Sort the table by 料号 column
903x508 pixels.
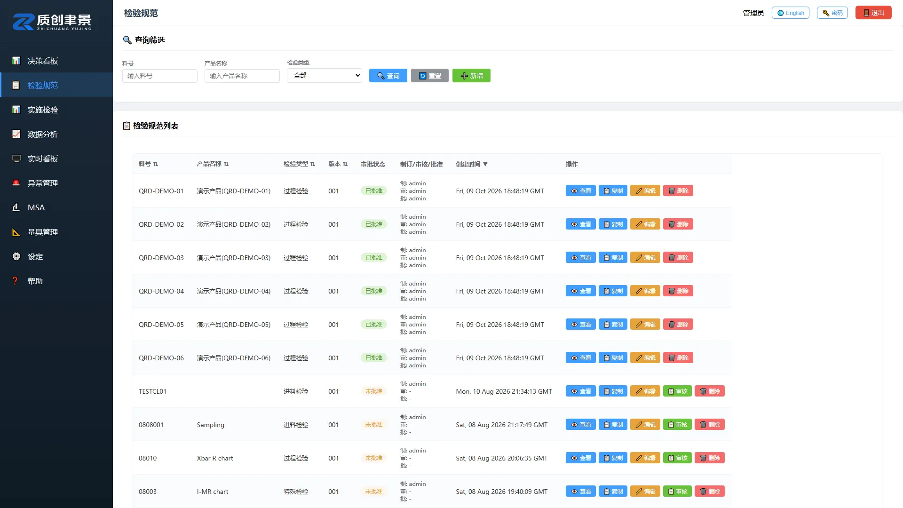[x=148, y=164]
